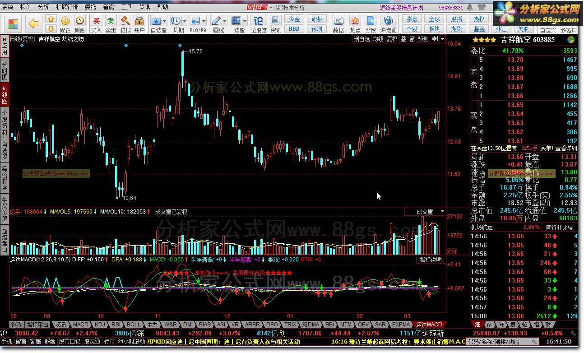The image size is (584, 353).
Task: Click the 买入 buy icon
Action: point(96,24)
